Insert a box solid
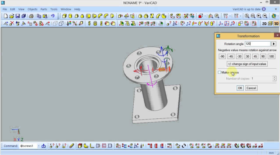 tap(64, 16)
